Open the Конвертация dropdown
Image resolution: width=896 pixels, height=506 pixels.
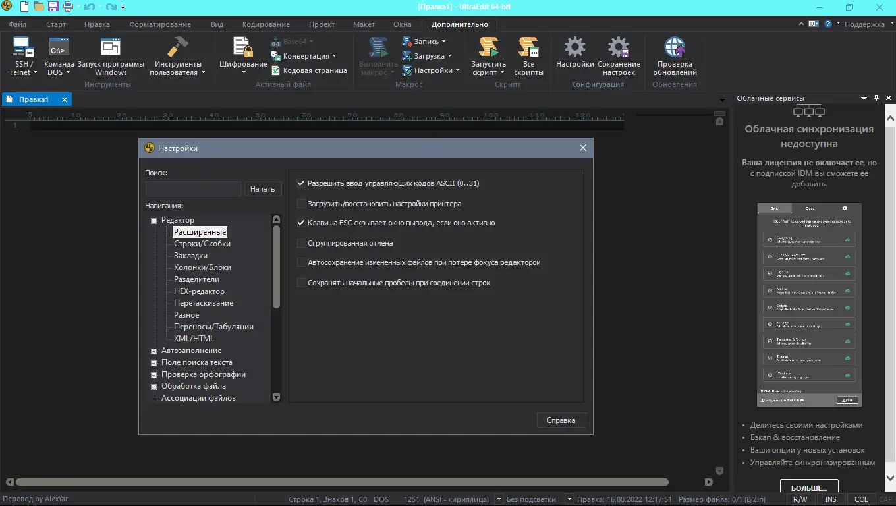(x=304, y=56)
